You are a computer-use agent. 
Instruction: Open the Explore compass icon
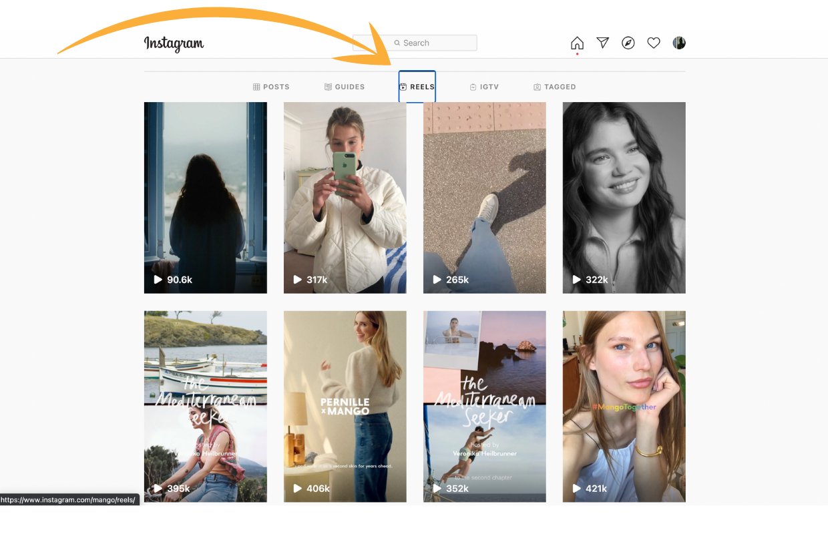point(628,43)
